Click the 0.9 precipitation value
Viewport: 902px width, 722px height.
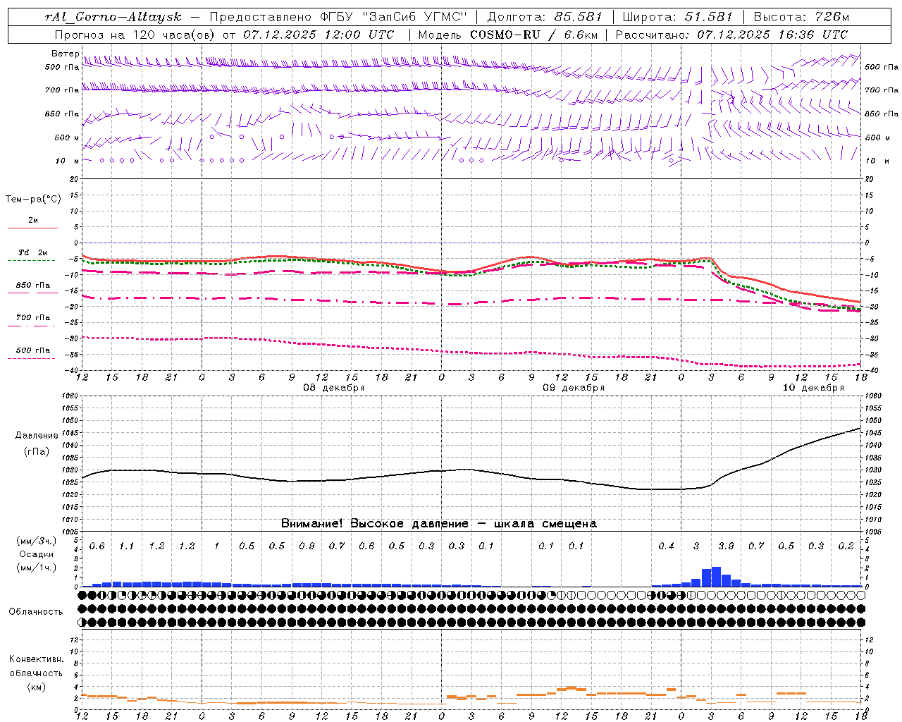click(307, 546)
